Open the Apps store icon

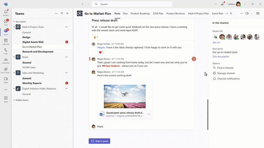click(x=6, y=99)
